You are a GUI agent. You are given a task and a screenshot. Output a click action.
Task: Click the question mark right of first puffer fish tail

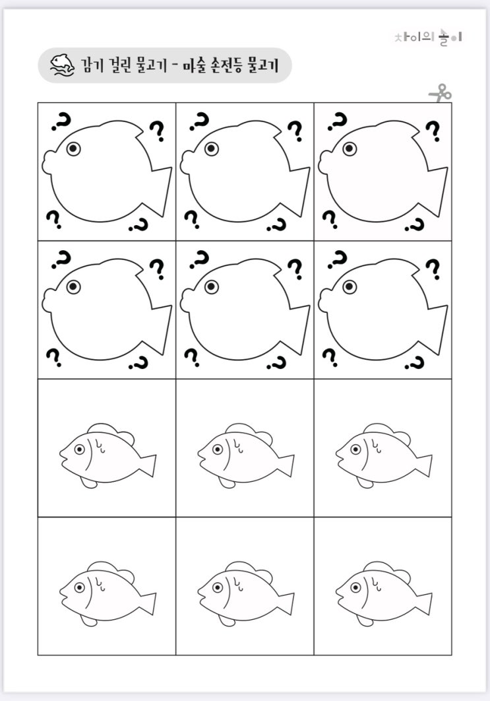point(157,131)
